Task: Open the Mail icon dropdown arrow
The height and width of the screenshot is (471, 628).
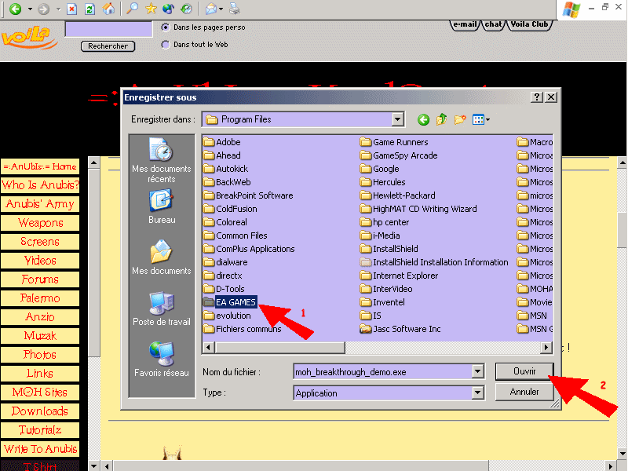Action: (221, 9)
